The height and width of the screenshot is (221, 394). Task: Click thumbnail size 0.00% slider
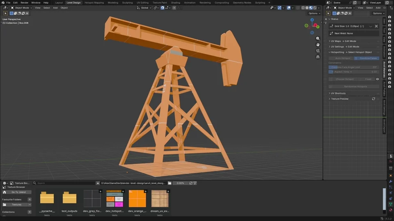(181, 183)
